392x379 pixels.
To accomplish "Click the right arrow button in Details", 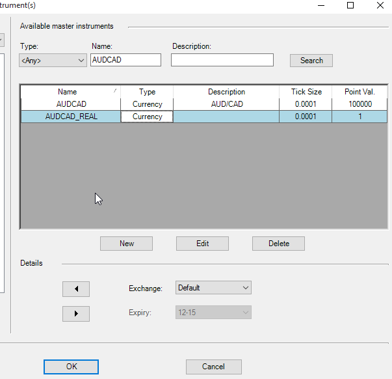I will pos(76,314).
